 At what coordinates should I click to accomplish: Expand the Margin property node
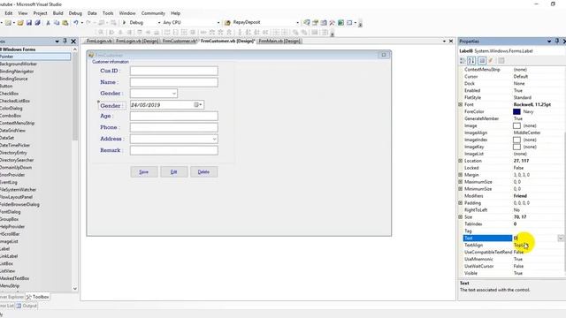click(461, 175)
